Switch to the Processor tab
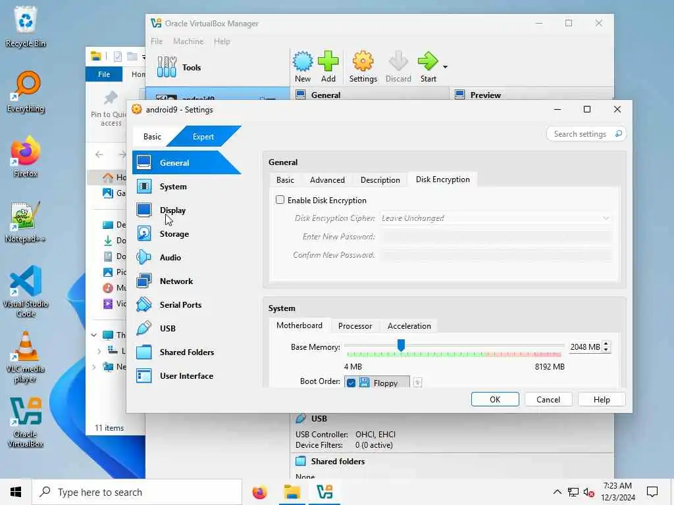Screen dimensions: 674x505 pos(355,326)
